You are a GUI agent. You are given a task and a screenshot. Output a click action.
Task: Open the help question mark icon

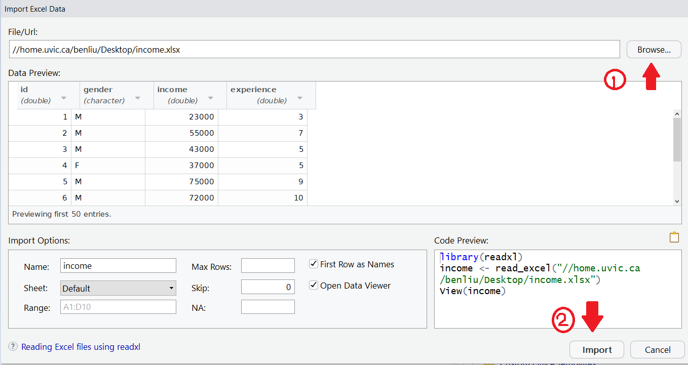[13, 347]
